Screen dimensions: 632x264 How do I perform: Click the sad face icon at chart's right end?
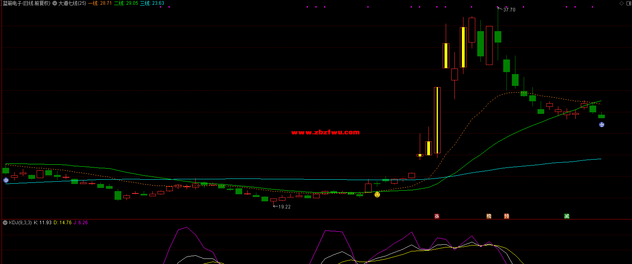click(x=602, y=125)
